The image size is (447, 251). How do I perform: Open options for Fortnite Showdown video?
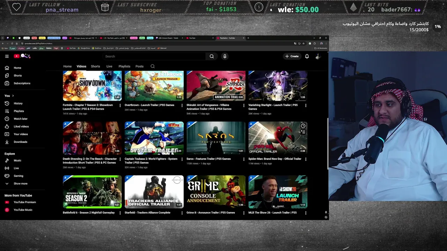[120, 105]
